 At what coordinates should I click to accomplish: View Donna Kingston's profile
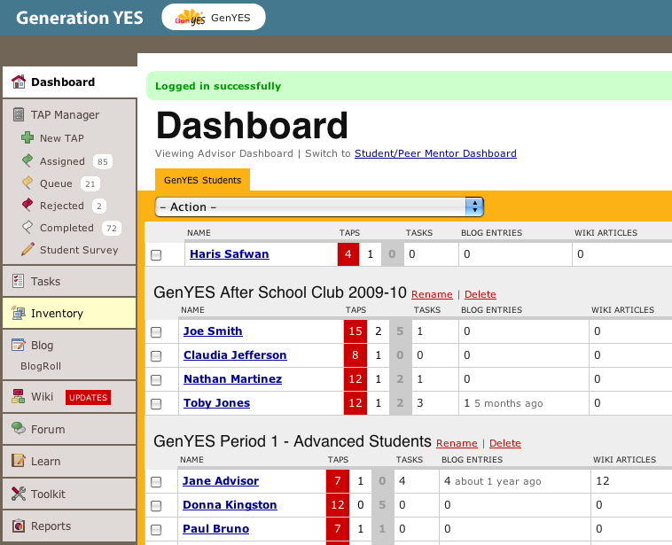click(230, 505)
